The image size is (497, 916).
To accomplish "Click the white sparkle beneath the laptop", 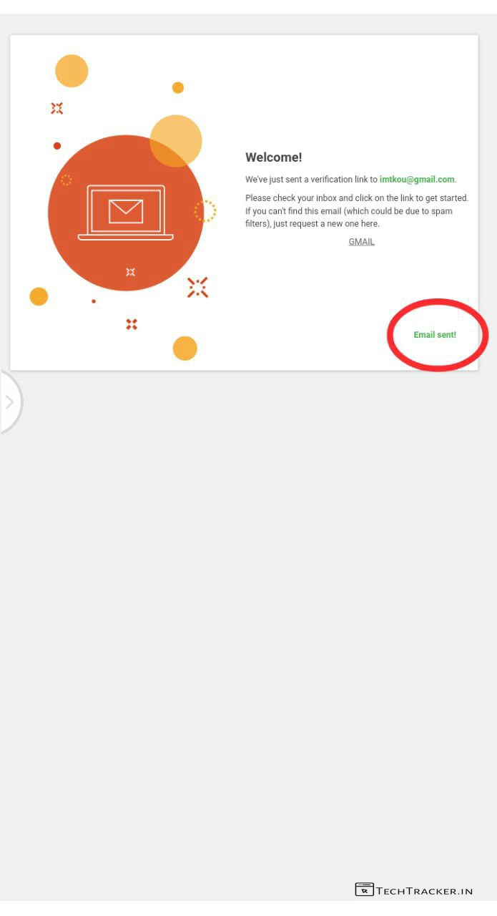I will pyautogui.click(x=130, y=272).
